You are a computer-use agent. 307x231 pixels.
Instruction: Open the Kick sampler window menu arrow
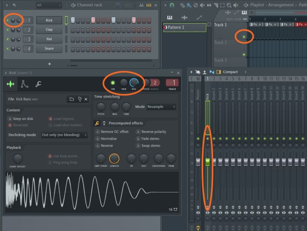point(6,73)
